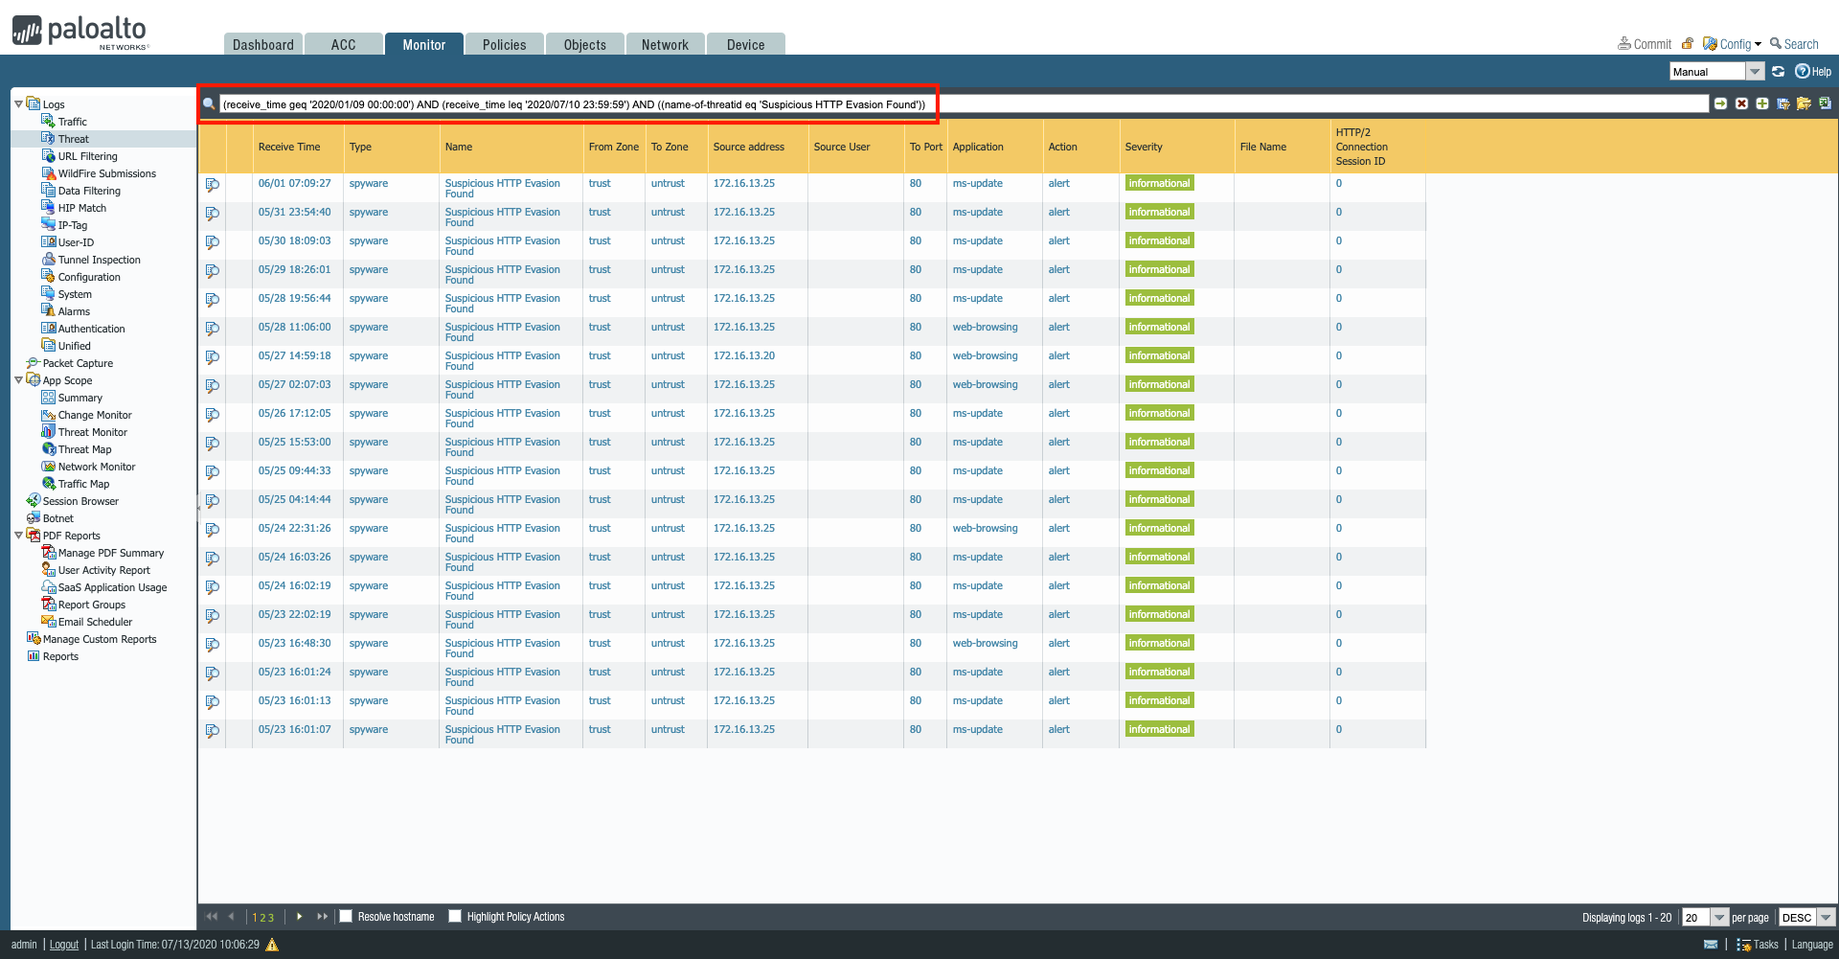1839x959 pixels.
Task: Open the per page count dropdown showing 20
Action: 1721,917
